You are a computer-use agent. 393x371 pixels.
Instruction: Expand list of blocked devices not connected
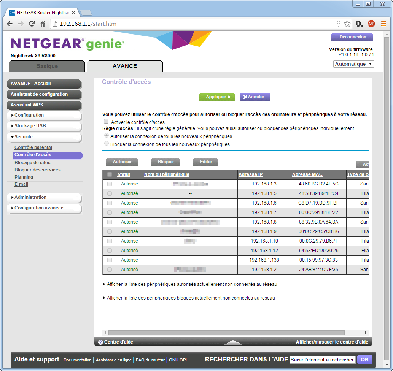[190, 298]
